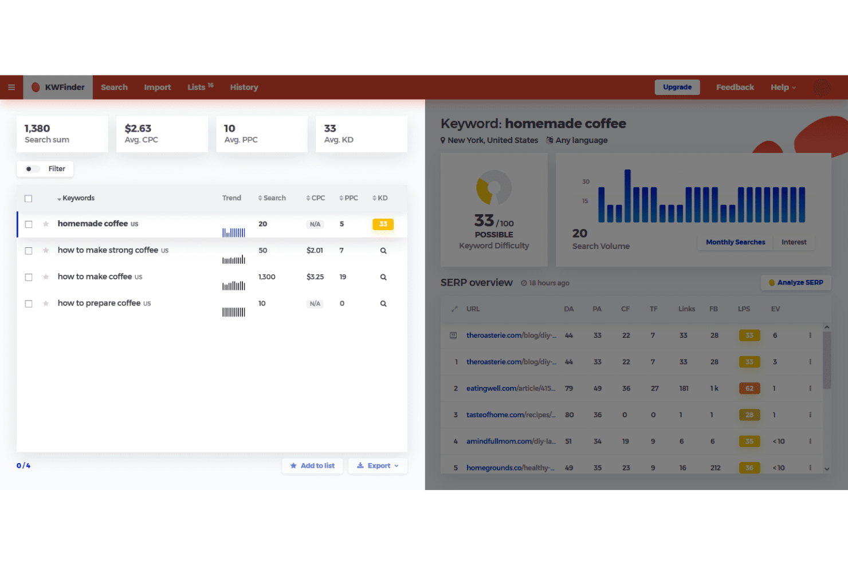Check the box for 'how to make coffee'
The height and width of the screenshot is (565, 848).
[29, 277]
